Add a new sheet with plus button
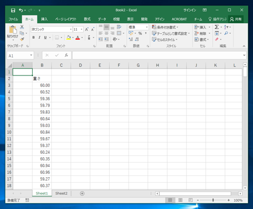253x209 pixels. [82, 194]
